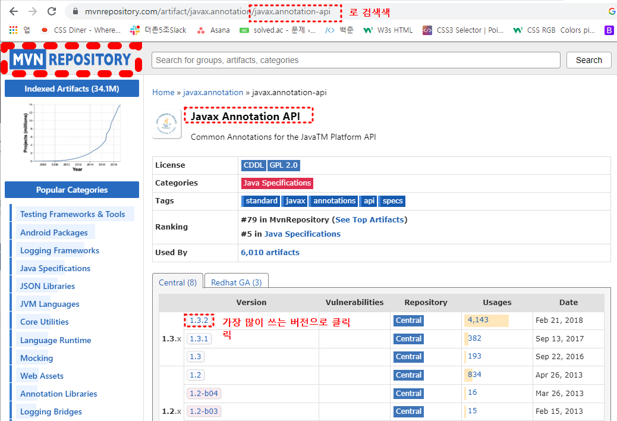Open Mocking category
Image resolution: width=617 pixels, height=421 pixels.
coord(37,358)
